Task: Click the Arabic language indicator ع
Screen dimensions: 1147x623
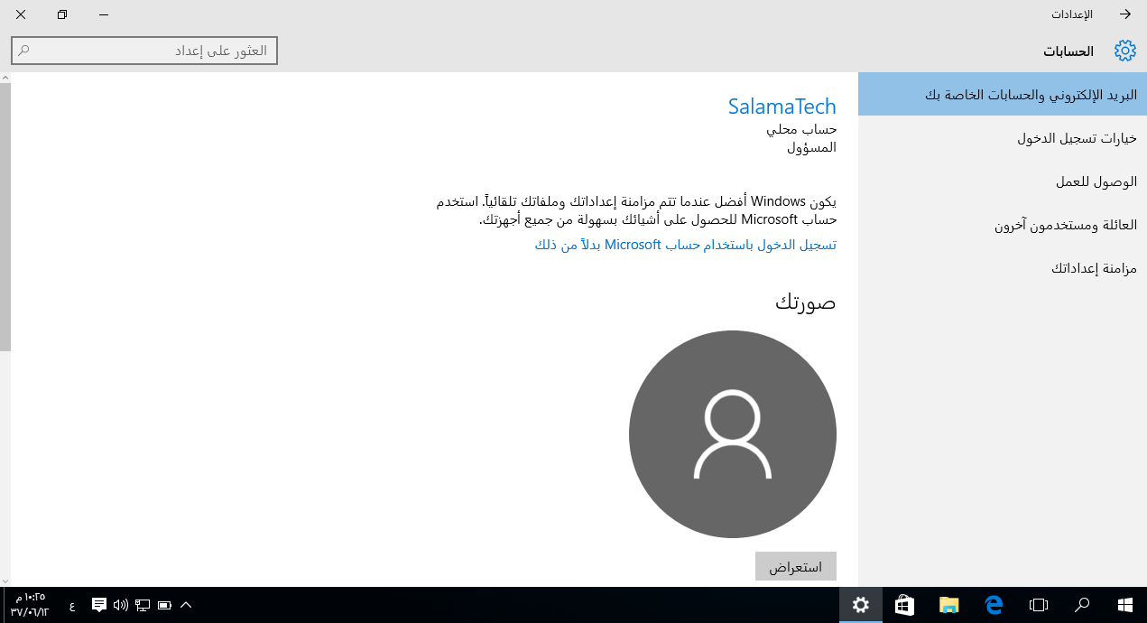Action: click(72, 605)
